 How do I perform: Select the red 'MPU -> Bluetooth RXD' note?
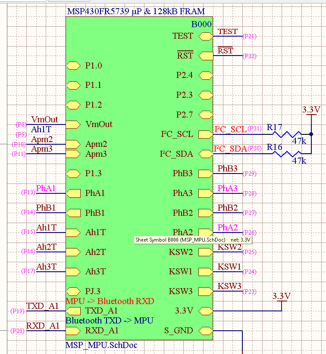[x=110, y=301]
